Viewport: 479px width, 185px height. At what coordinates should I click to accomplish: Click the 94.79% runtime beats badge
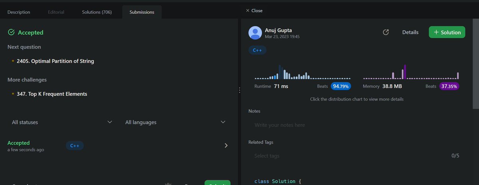click(x=340, y=86)
